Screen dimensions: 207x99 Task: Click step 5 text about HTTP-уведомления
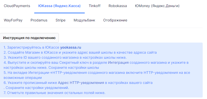(x=97, y=75)
